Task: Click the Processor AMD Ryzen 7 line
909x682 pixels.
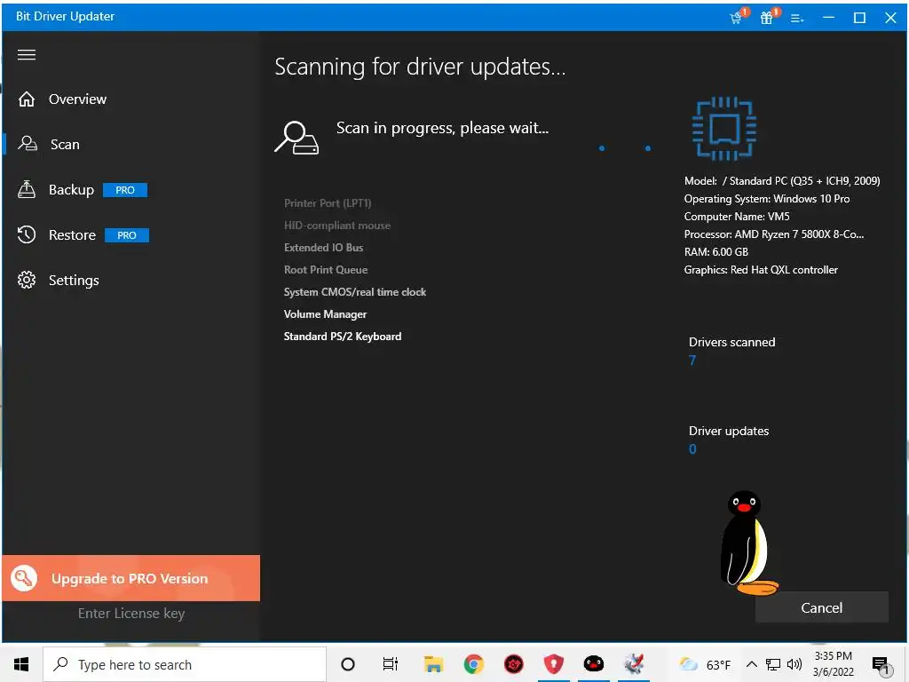Action: pos(774,234)
